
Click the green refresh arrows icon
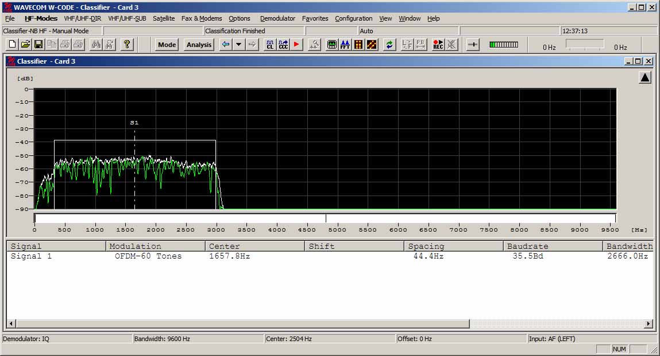point(389,45)
